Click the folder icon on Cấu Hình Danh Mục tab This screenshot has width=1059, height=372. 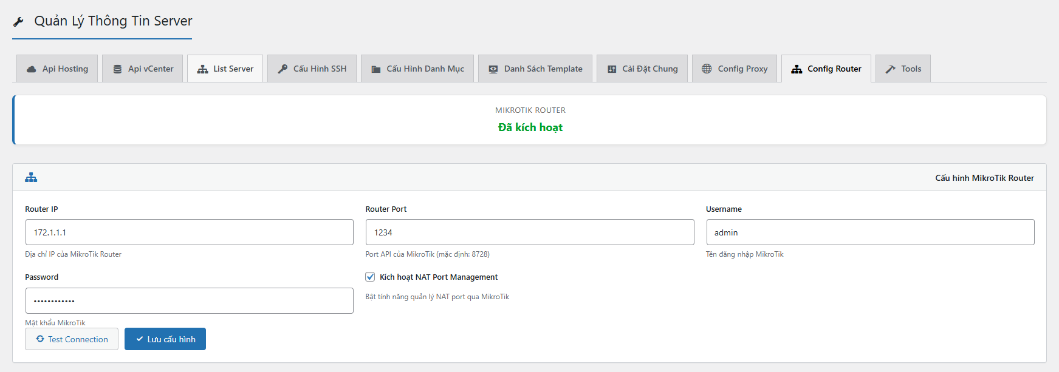(376, 69)
